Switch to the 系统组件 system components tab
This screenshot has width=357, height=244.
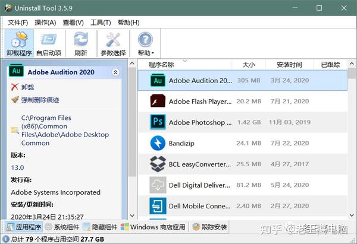[62, 227]
